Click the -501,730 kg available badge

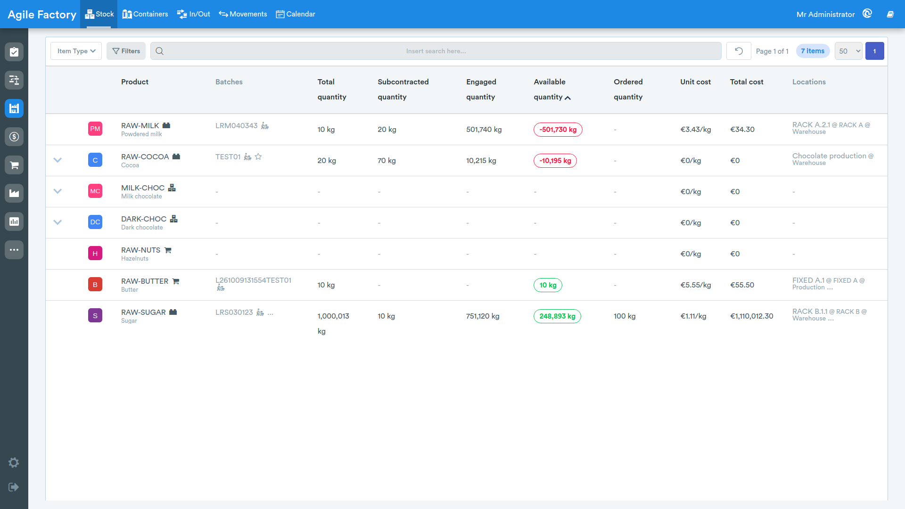pos(558,130)
